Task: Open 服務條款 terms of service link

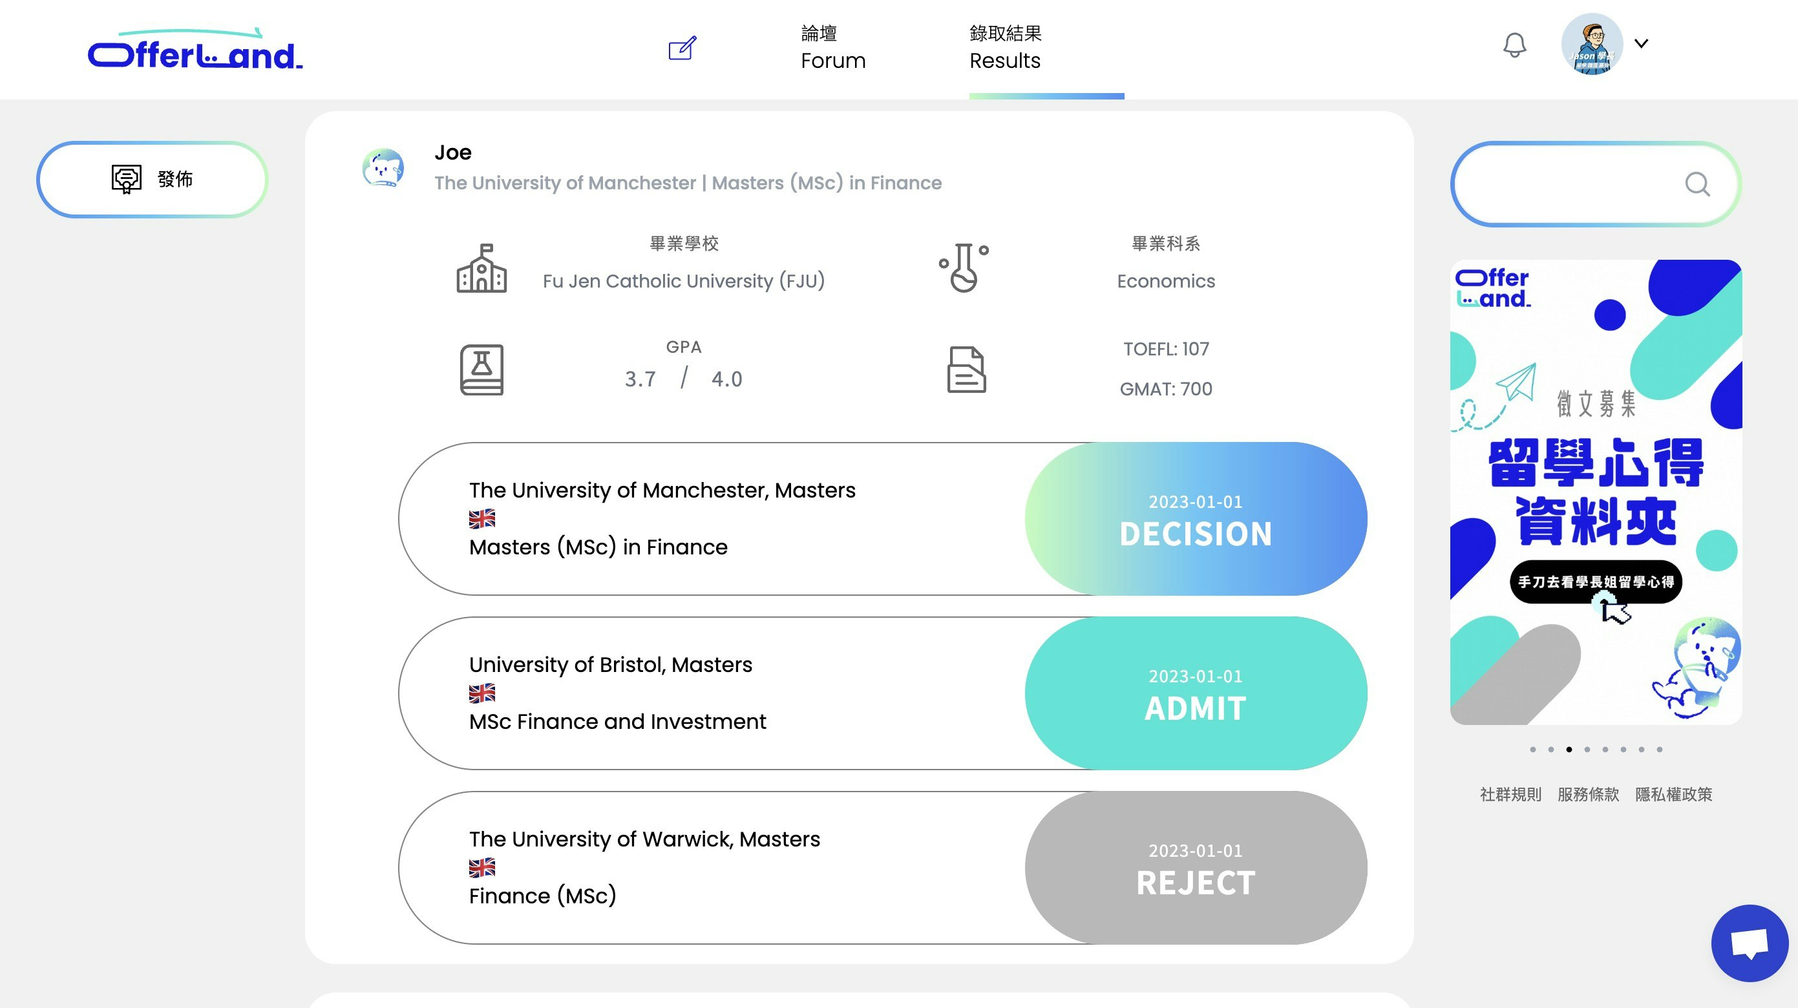Action: click(x=1588, y=794)
